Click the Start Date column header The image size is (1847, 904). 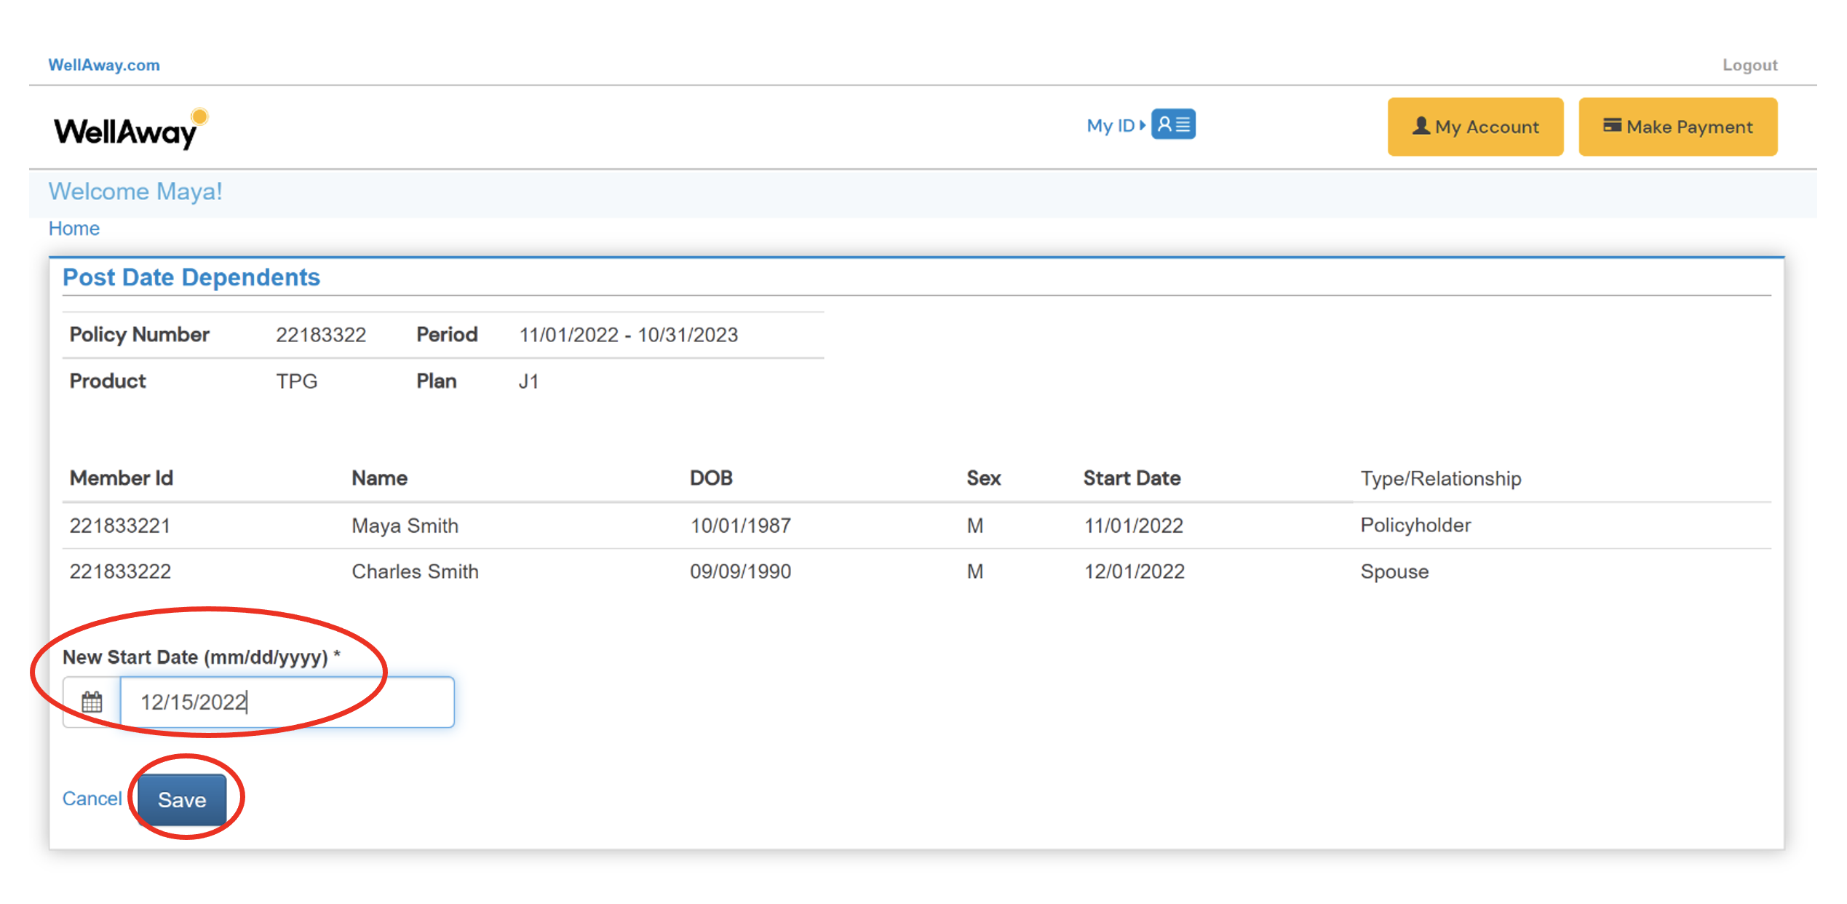point(1132,478)
